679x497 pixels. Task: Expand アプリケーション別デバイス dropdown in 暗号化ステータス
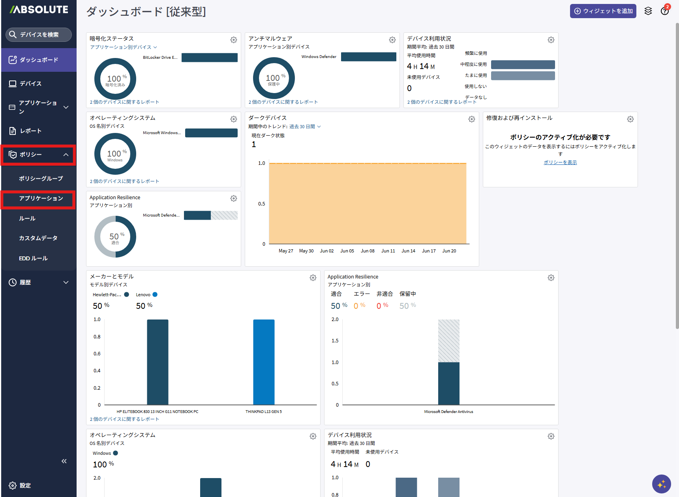124,47
